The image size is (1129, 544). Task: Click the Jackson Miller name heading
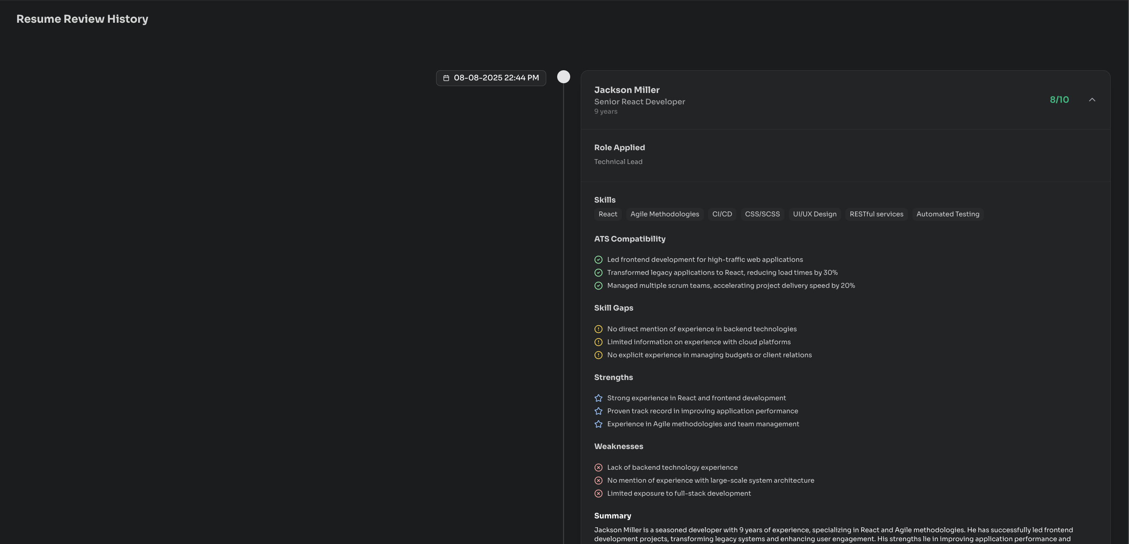626,90
